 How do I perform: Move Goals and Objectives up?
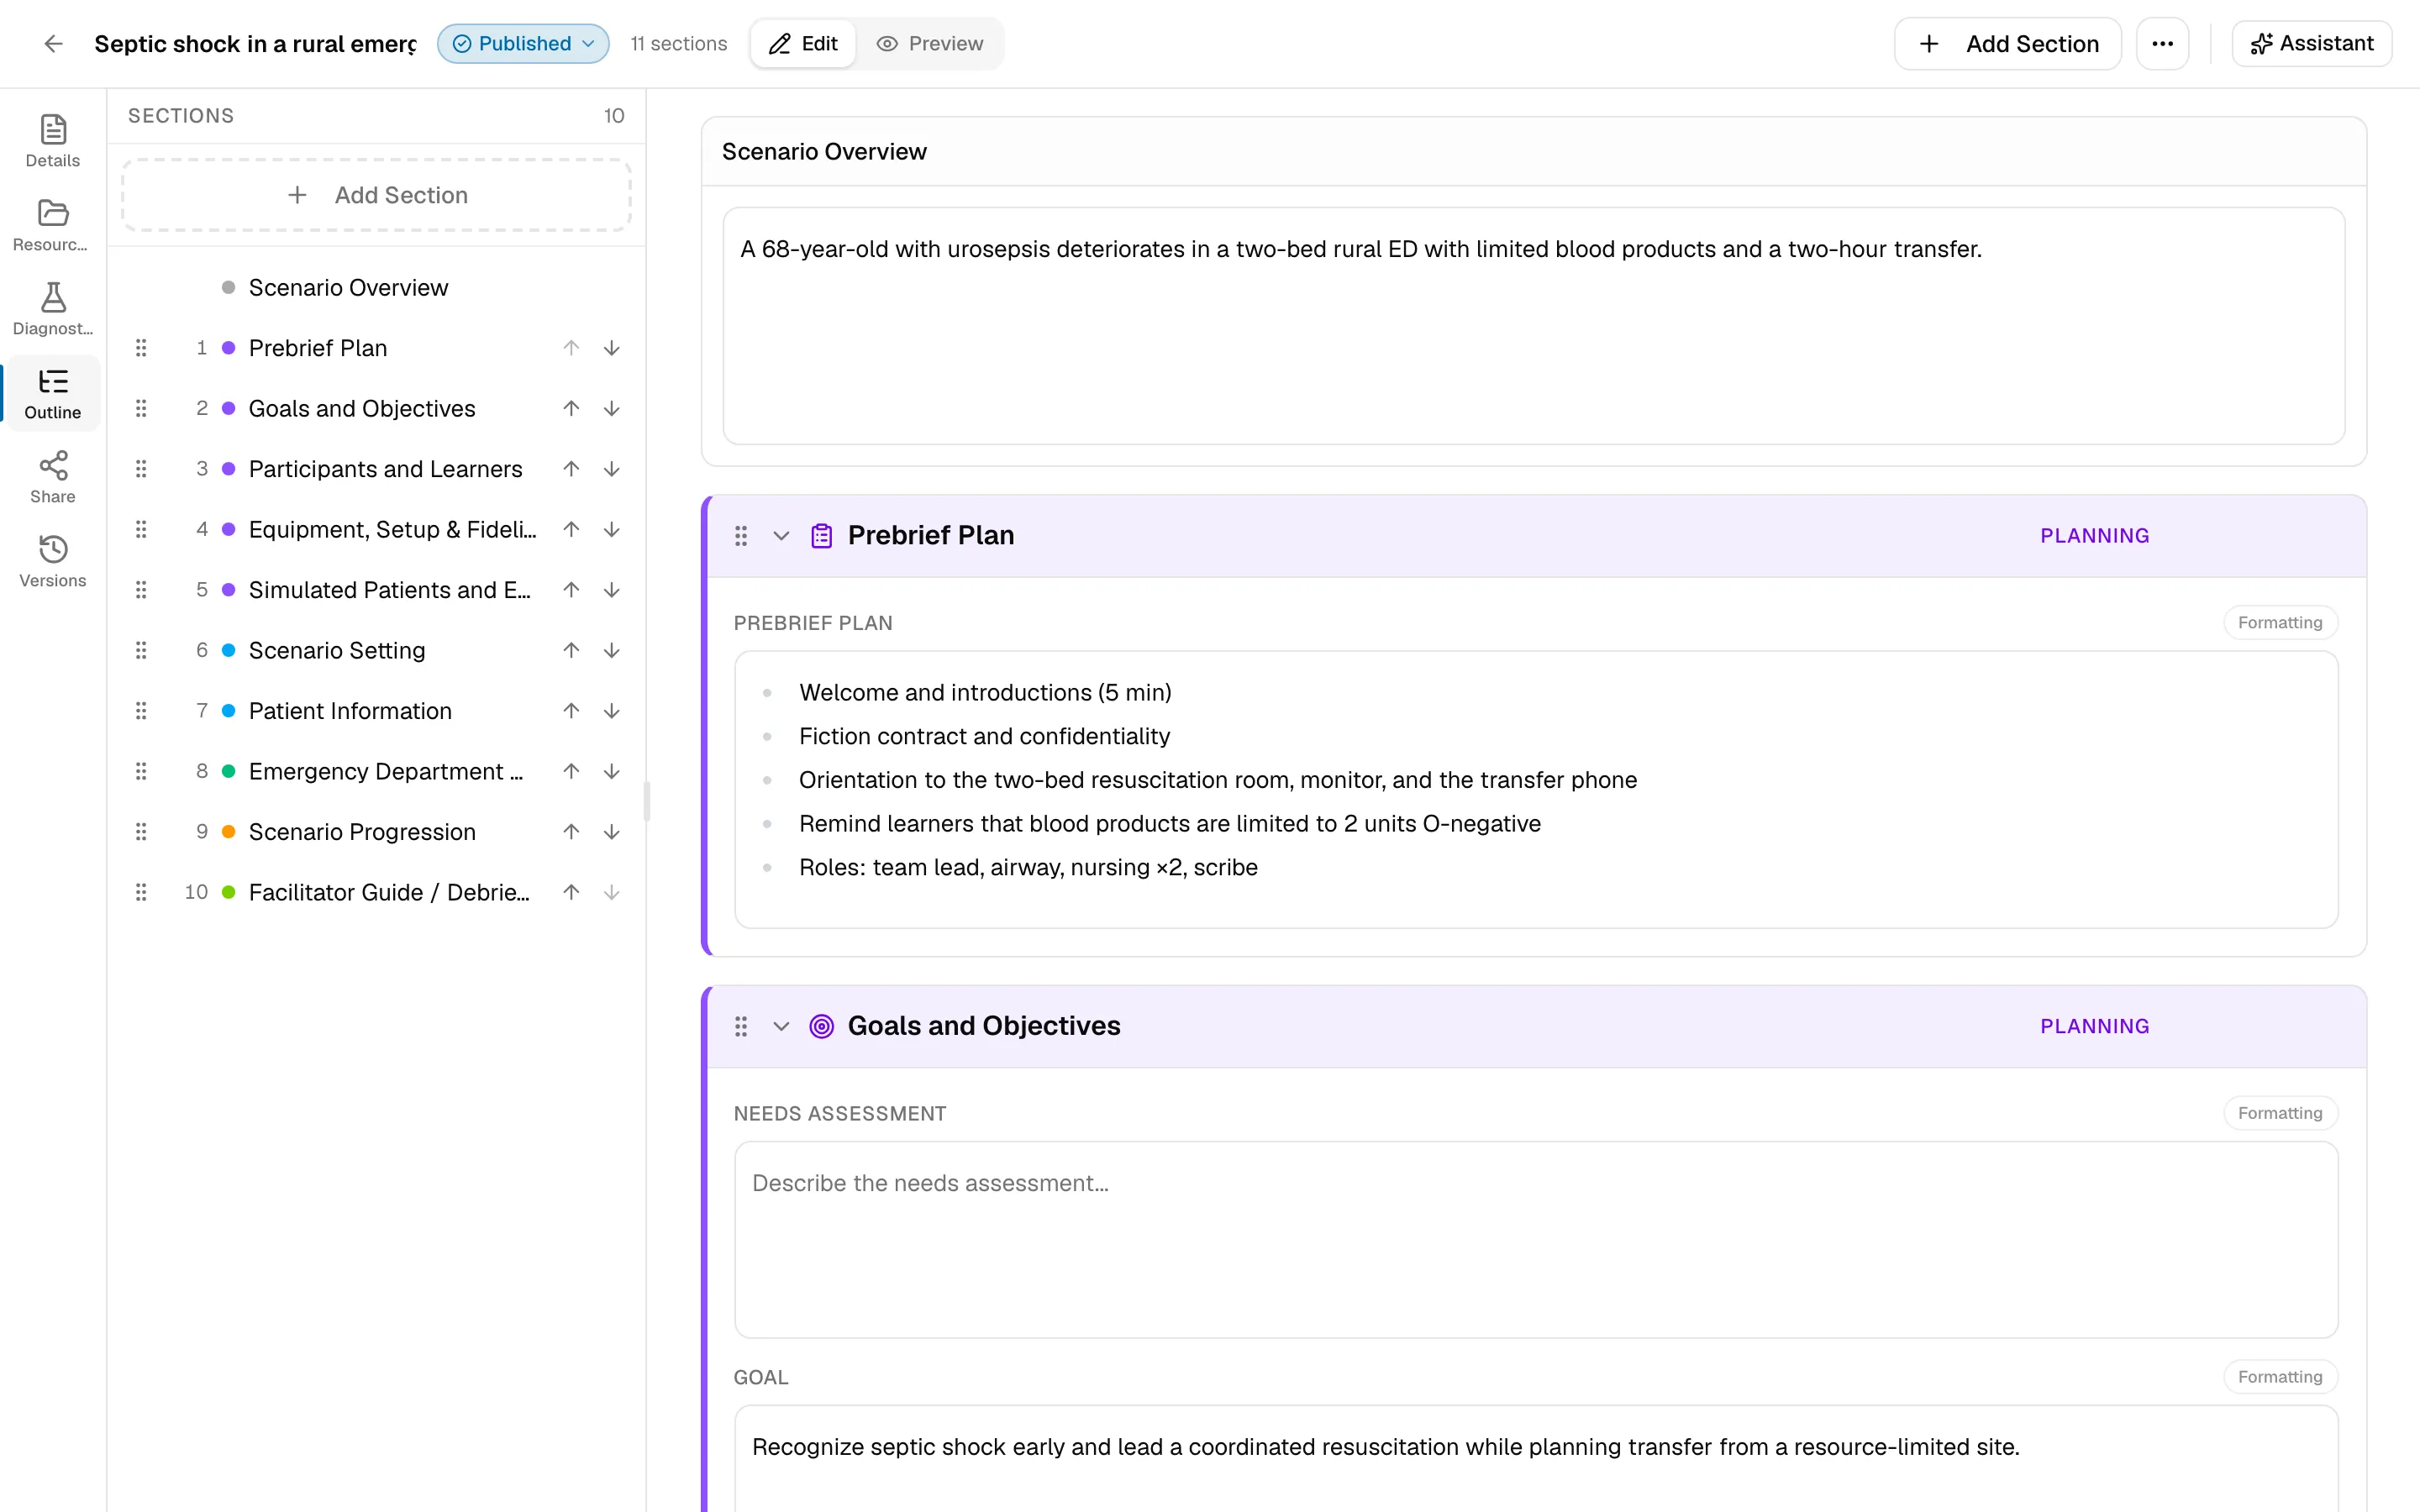[571, 408]
